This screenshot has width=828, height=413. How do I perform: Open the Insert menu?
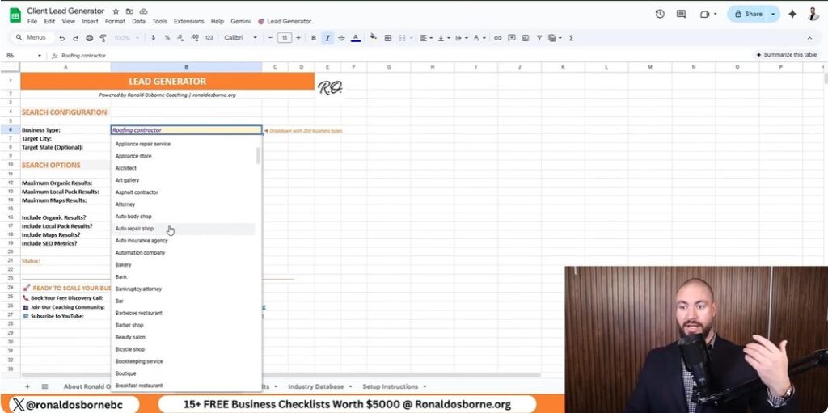click(90, 22)
